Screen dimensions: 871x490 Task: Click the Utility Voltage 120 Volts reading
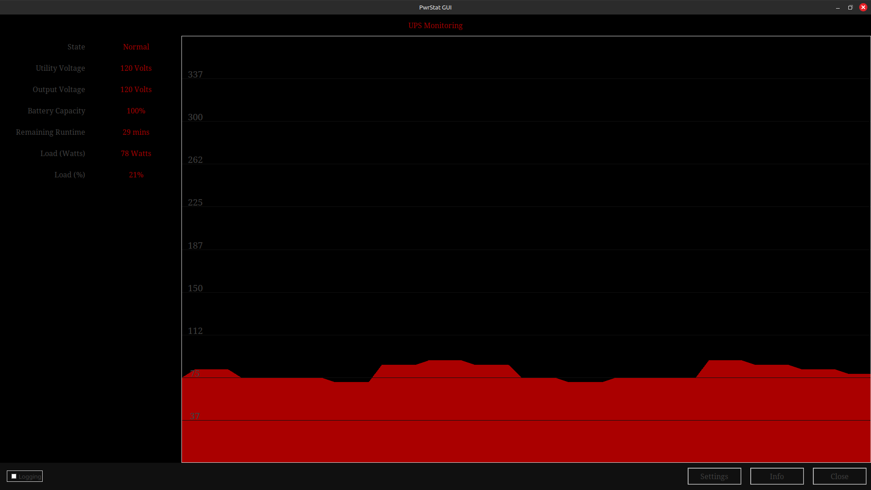(136, 68)
